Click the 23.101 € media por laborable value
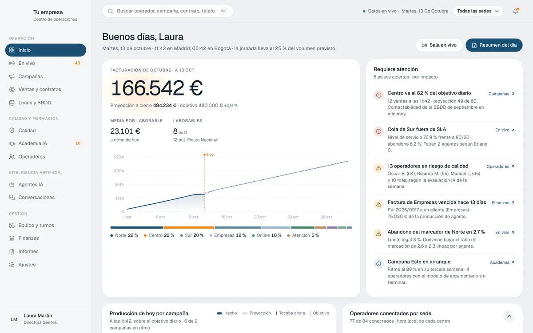533x333 pixels. click(125, 131)
